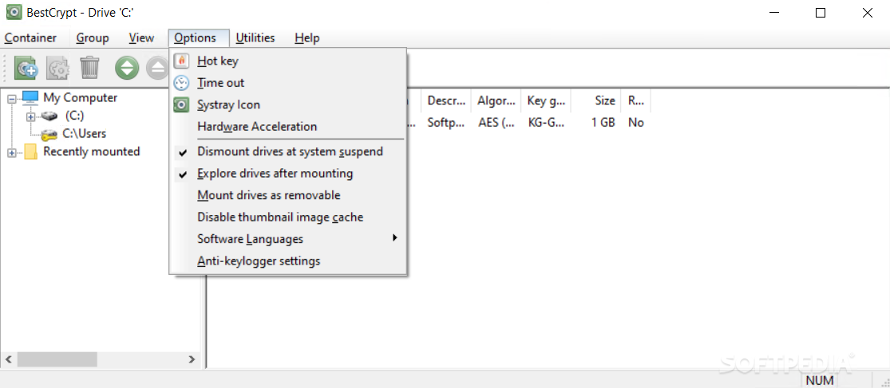Click the "Softp..." description cell
Screen dimensions: 890x388
point(447,123)
